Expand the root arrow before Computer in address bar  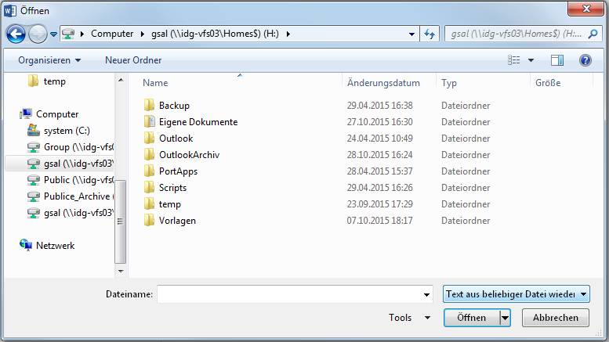pyautogui.click(x=82, y=34)
